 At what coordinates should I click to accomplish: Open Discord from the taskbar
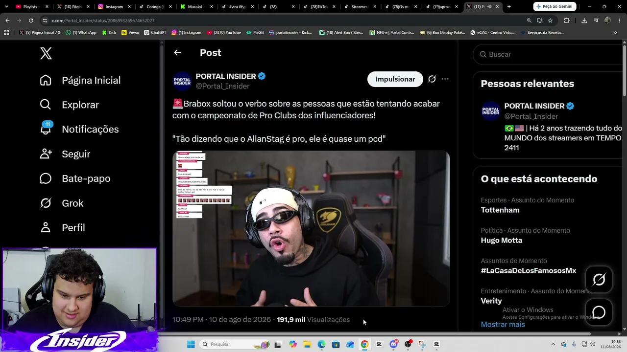point(393,344)
